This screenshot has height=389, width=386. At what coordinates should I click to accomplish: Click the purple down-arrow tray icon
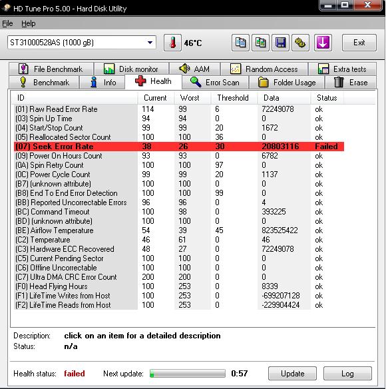tap(323, 43)
